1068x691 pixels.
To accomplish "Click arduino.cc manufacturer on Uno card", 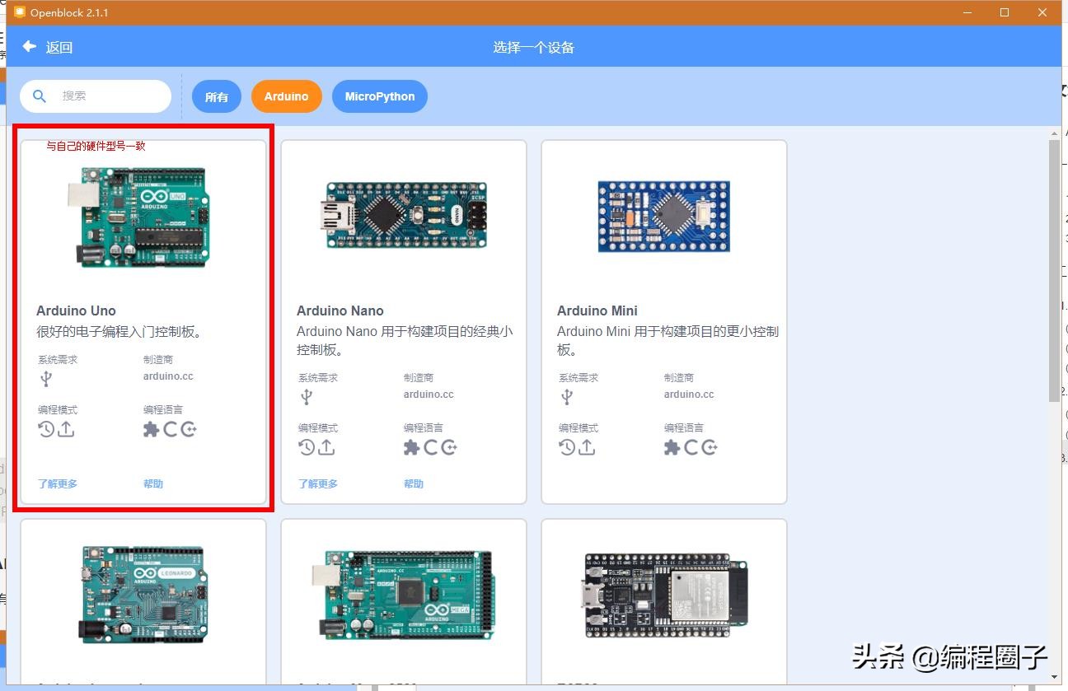I will pos(168,376).
